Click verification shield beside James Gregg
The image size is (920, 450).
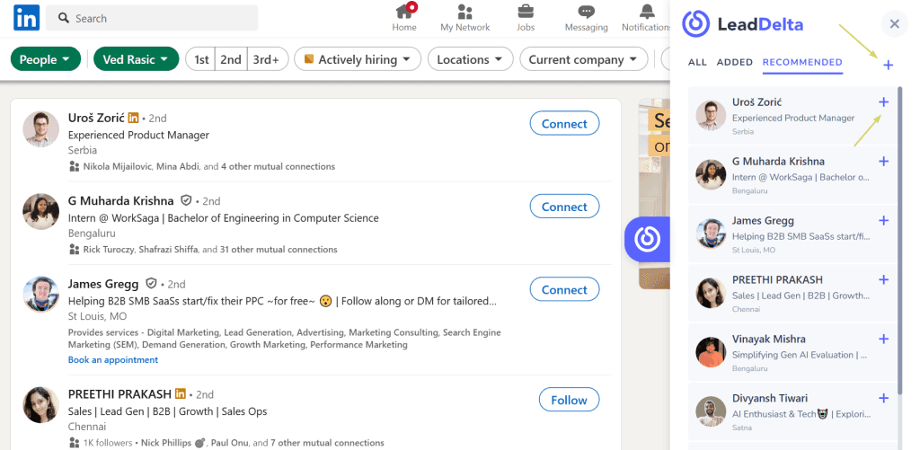(151, 284)
